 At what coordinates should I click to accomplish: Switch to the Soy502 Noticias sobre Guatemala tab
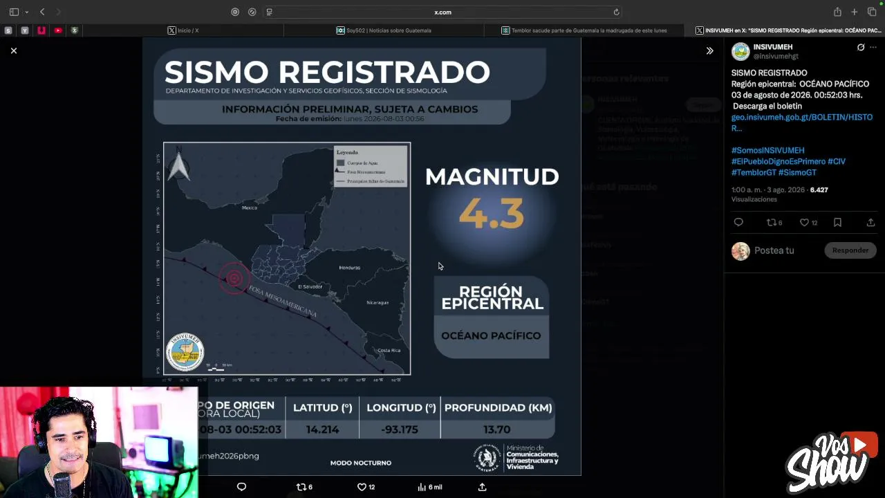tap(384, 30)
